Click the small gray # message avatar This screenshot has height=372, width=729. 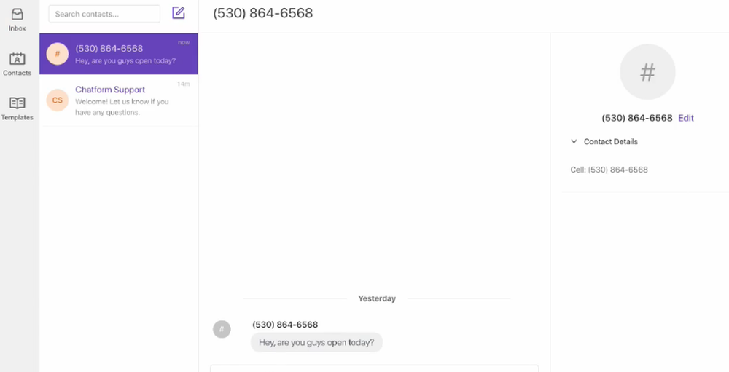tap(222, 329)
